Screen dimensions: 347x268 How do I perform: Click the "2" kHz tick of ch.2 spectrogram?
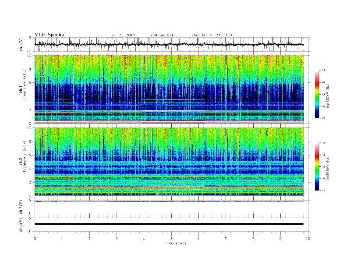(30, 182)
